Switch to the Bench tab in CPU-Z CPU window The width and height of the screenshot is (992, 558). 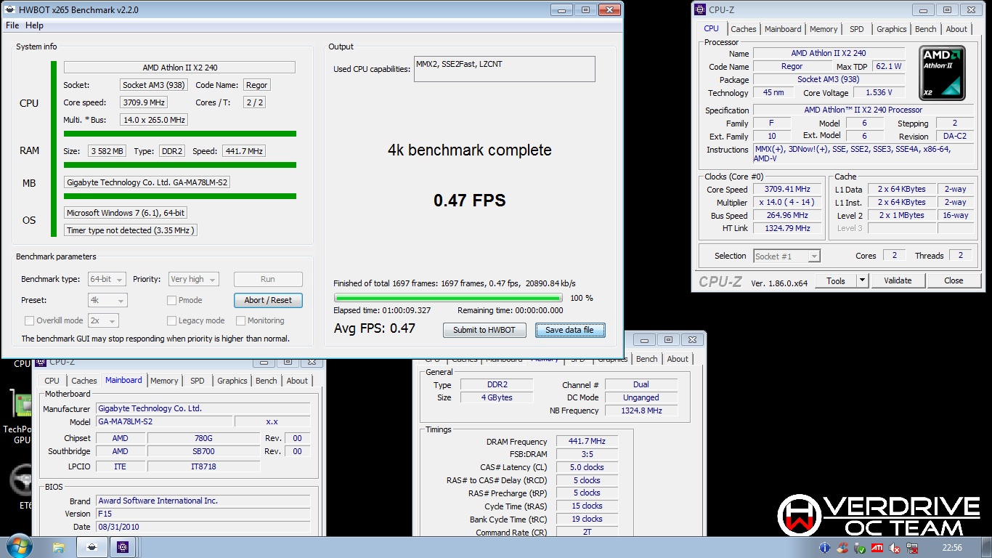925,29
